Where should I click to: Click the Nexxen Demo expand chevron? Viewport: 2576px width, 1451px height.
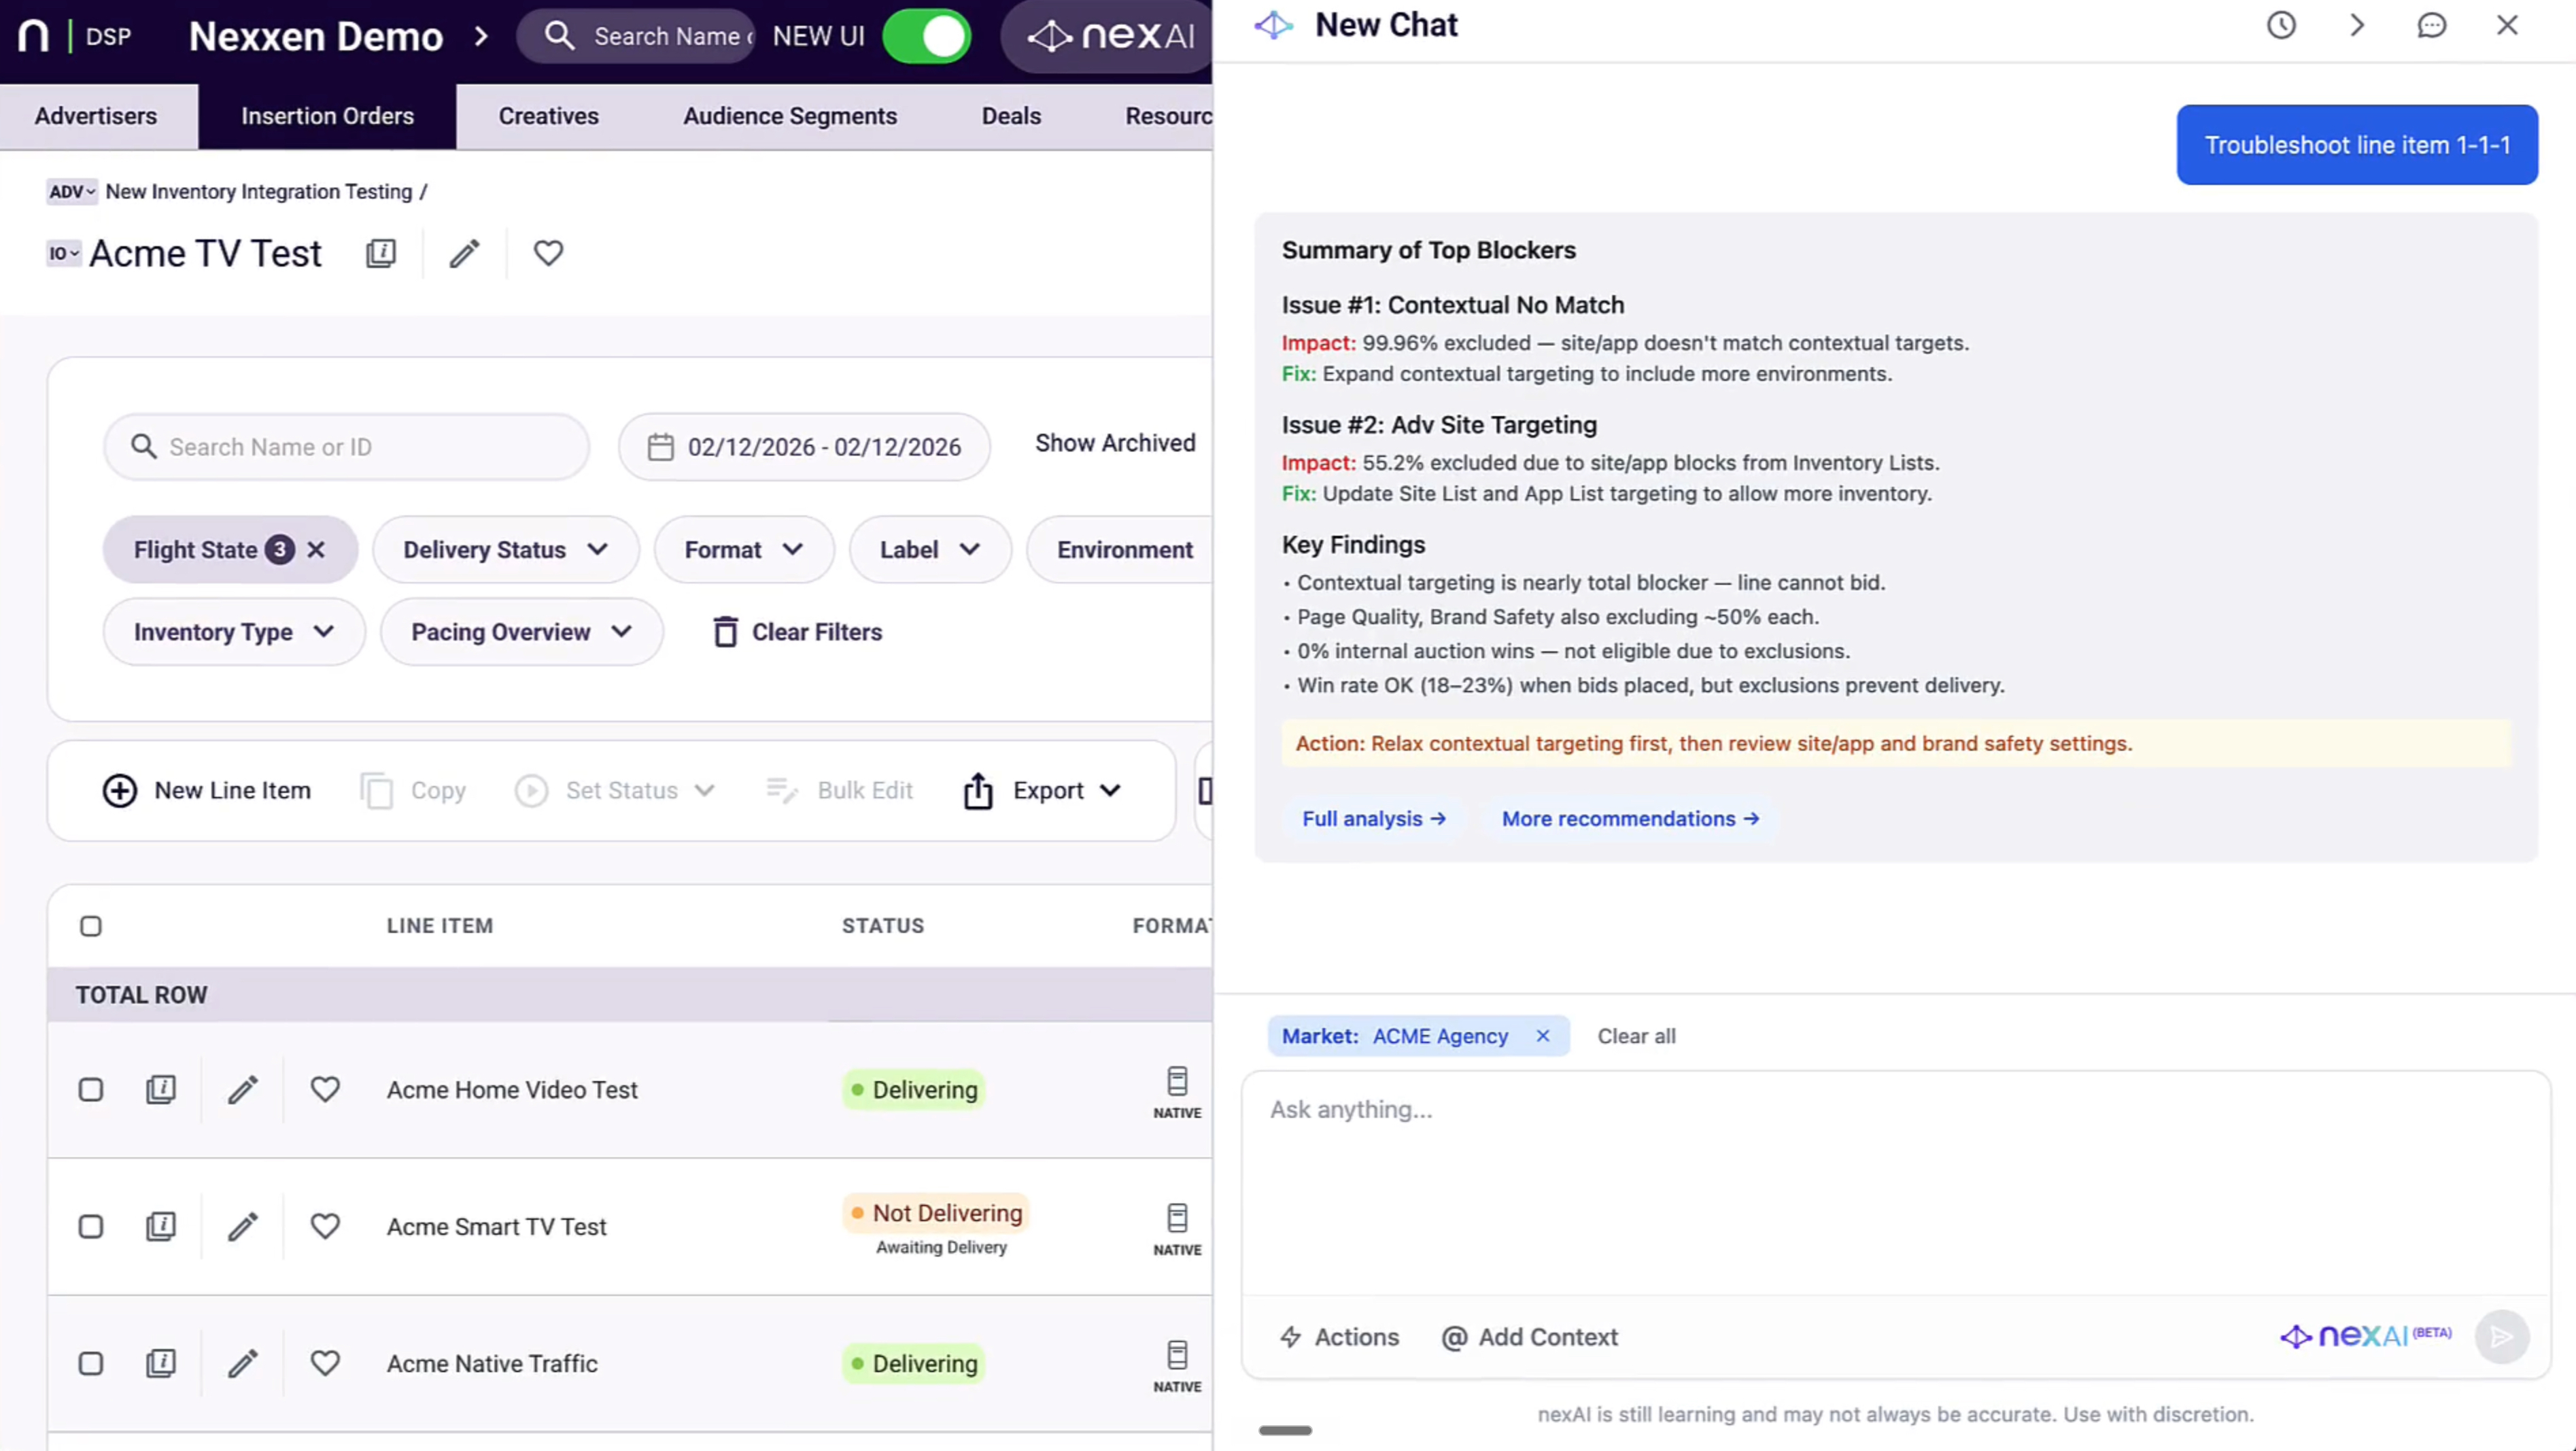(x=482, y=37)
